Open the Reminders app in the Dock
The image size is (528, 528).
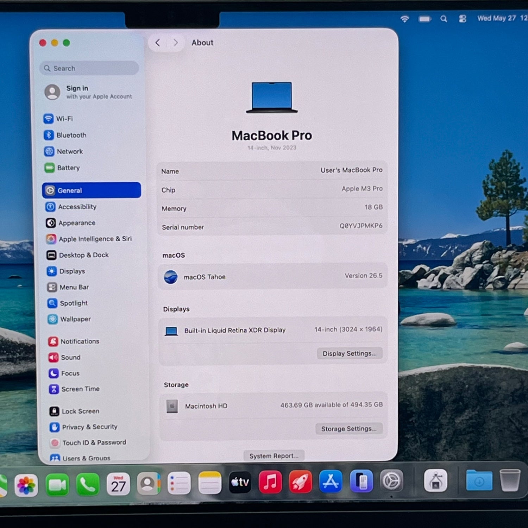click(179, 483)
